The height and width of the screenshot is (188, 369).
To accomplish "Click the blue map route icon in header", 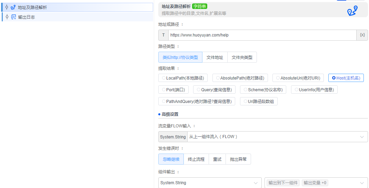I will 352,11.
